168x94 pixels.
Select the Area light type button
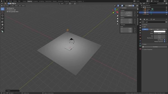pos(164,29)
